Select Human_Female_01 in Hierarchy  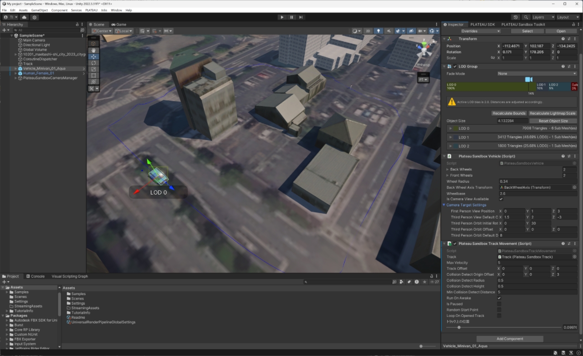click(39, 73)
